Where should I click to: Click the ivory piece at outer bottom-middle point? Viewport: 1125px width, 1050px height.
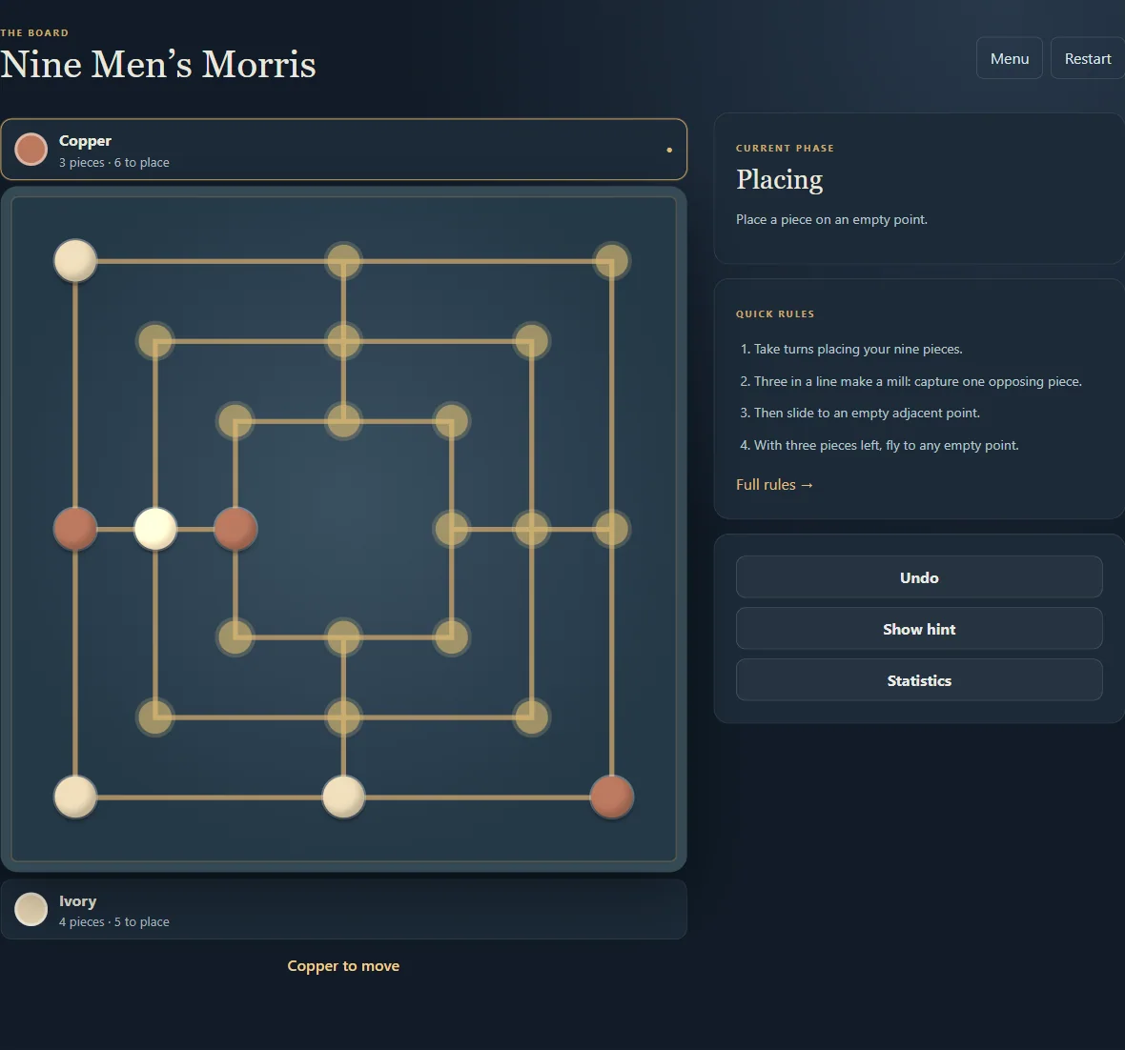[343, 797]
